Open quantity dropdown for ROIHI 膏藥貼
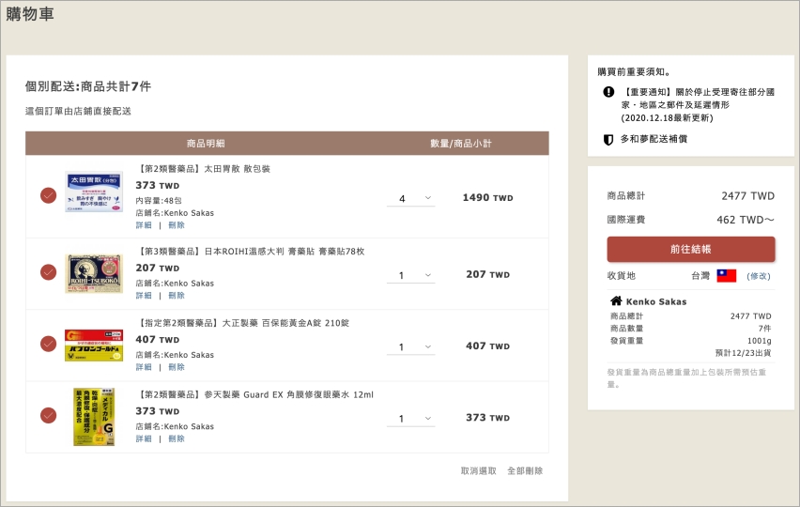This screenshot has width=800, height=507. click(410, 275)
